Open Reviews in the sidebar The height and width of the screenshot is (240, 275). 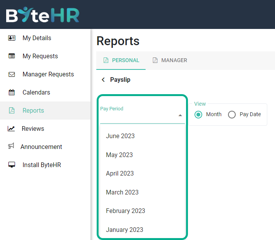[45, 128]
